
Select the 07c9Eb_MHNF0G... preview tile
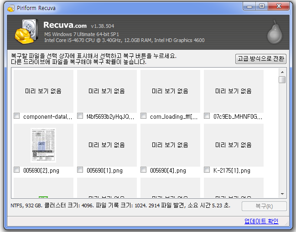click(234, 91)
